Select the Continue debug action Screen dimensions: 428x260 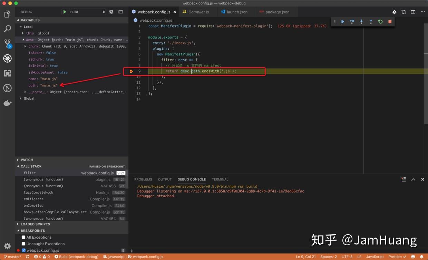click(342, 21)
